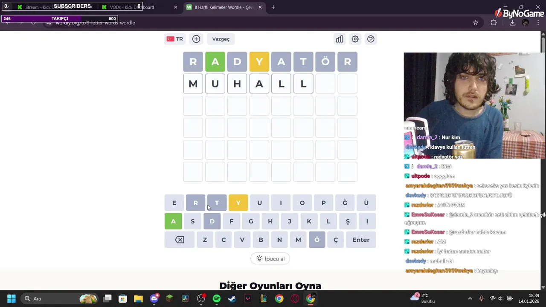Close the VODs - Kick Dashboard tab
Image resolution: width=546 pixels, height=307 pixels.
click(x=175, y=7)
